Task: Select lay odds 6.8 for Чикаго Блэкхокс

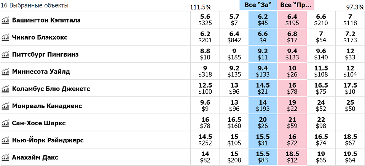Action: point(292,37)
